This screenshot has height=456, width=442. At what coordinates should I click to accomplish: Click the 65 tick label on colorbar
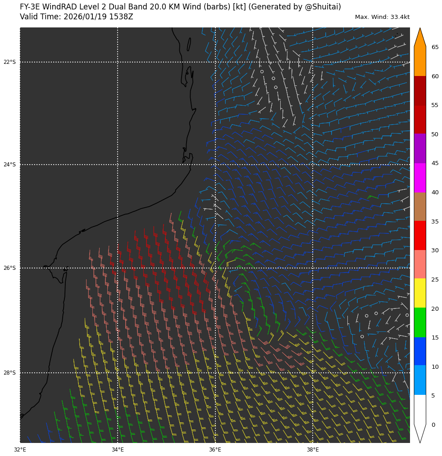[435, 47]
